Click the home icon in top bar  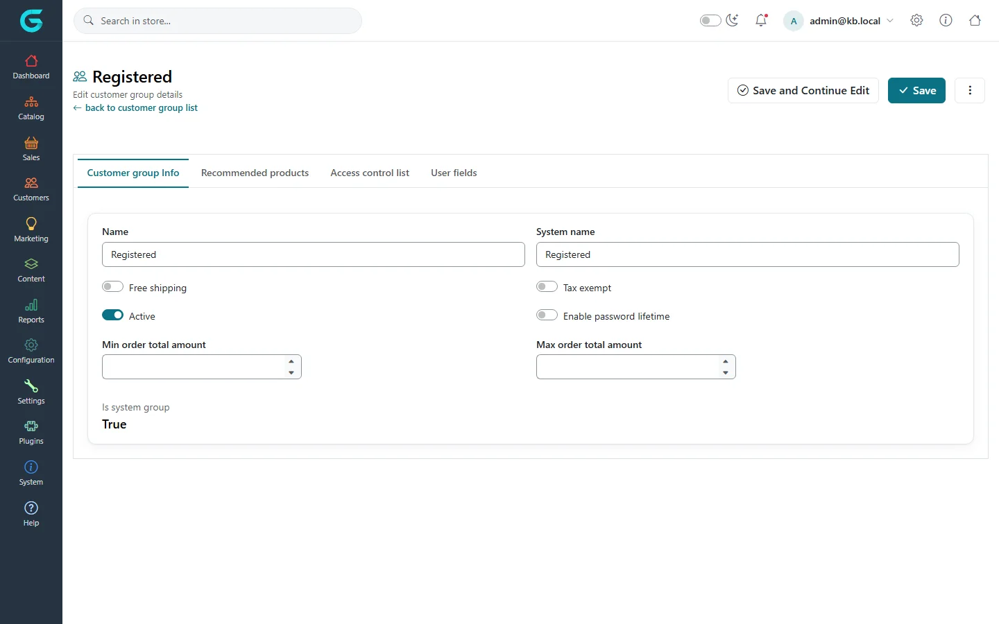click(975, 21)
